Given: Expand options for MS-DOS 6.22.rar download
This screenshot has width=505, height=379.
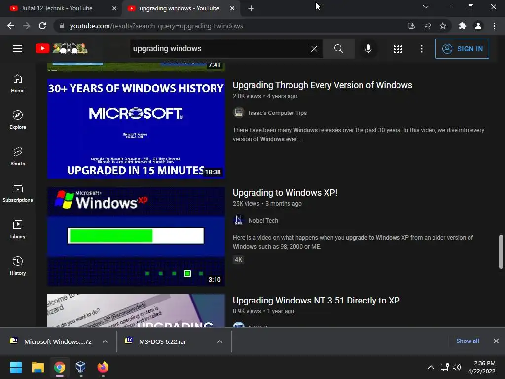Looking at the screenshot, I should (220, 341).
